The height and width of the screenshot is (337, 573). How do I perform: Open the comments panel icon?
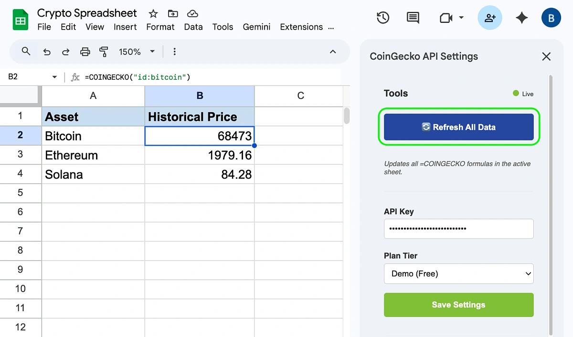[413, 18]
